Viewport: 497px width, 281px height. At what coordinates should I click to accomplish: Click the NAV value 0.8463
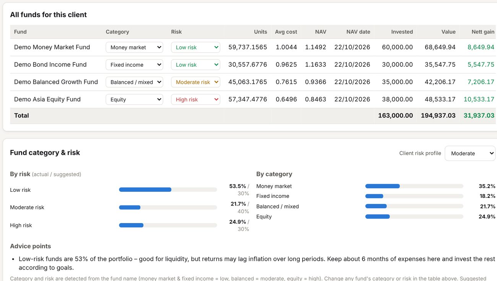(x=315, y=99)
